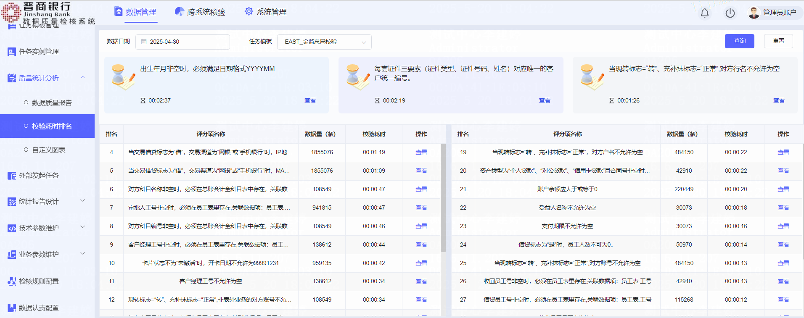The width and height of the screenshot is (804, 318).
Task: Click hourglass image on 证件三要素 card
Action: tap(358, 77)
